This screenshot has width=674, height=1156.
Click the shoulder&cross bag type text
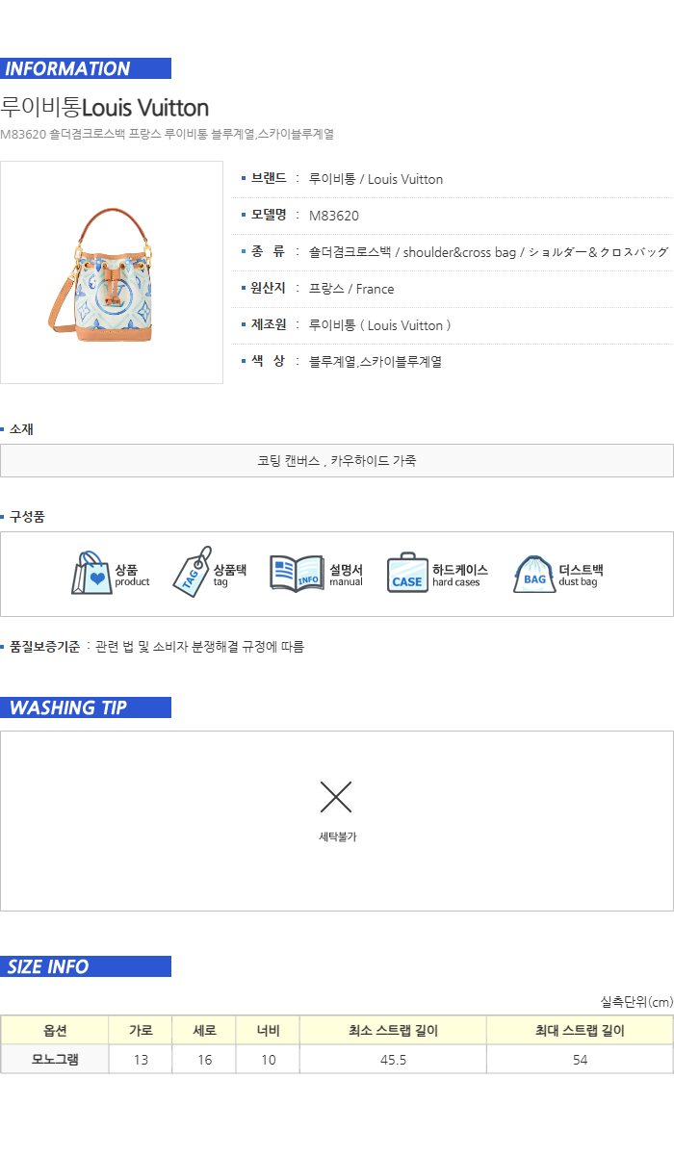point(459,252)
